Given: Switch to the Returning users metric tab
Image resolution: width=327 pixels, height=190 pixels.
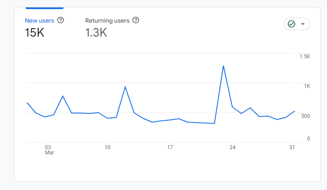Looking at the screenshot, I should pyautogui.click(x=107, y=20).
